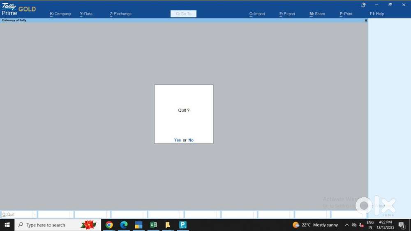Open the Tally notification bell icon

pyautogui.click(x=363, y=5)
